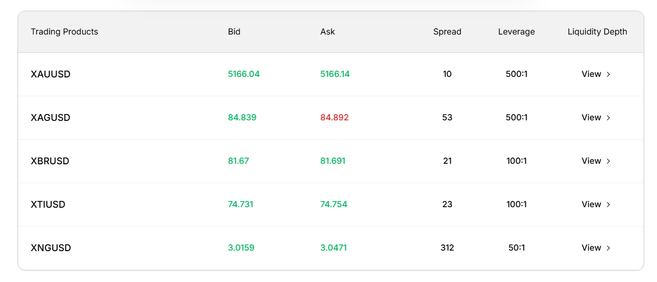657x282 pixels.
Task: Click the chevron arrow in the XAUUSD row
Action: click(608, 74)
